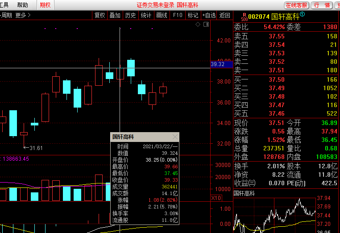Image resolution: width=340 pixels, height=233 pixels.
Task: Click the 在线客服 button
Action: (296, 5)
